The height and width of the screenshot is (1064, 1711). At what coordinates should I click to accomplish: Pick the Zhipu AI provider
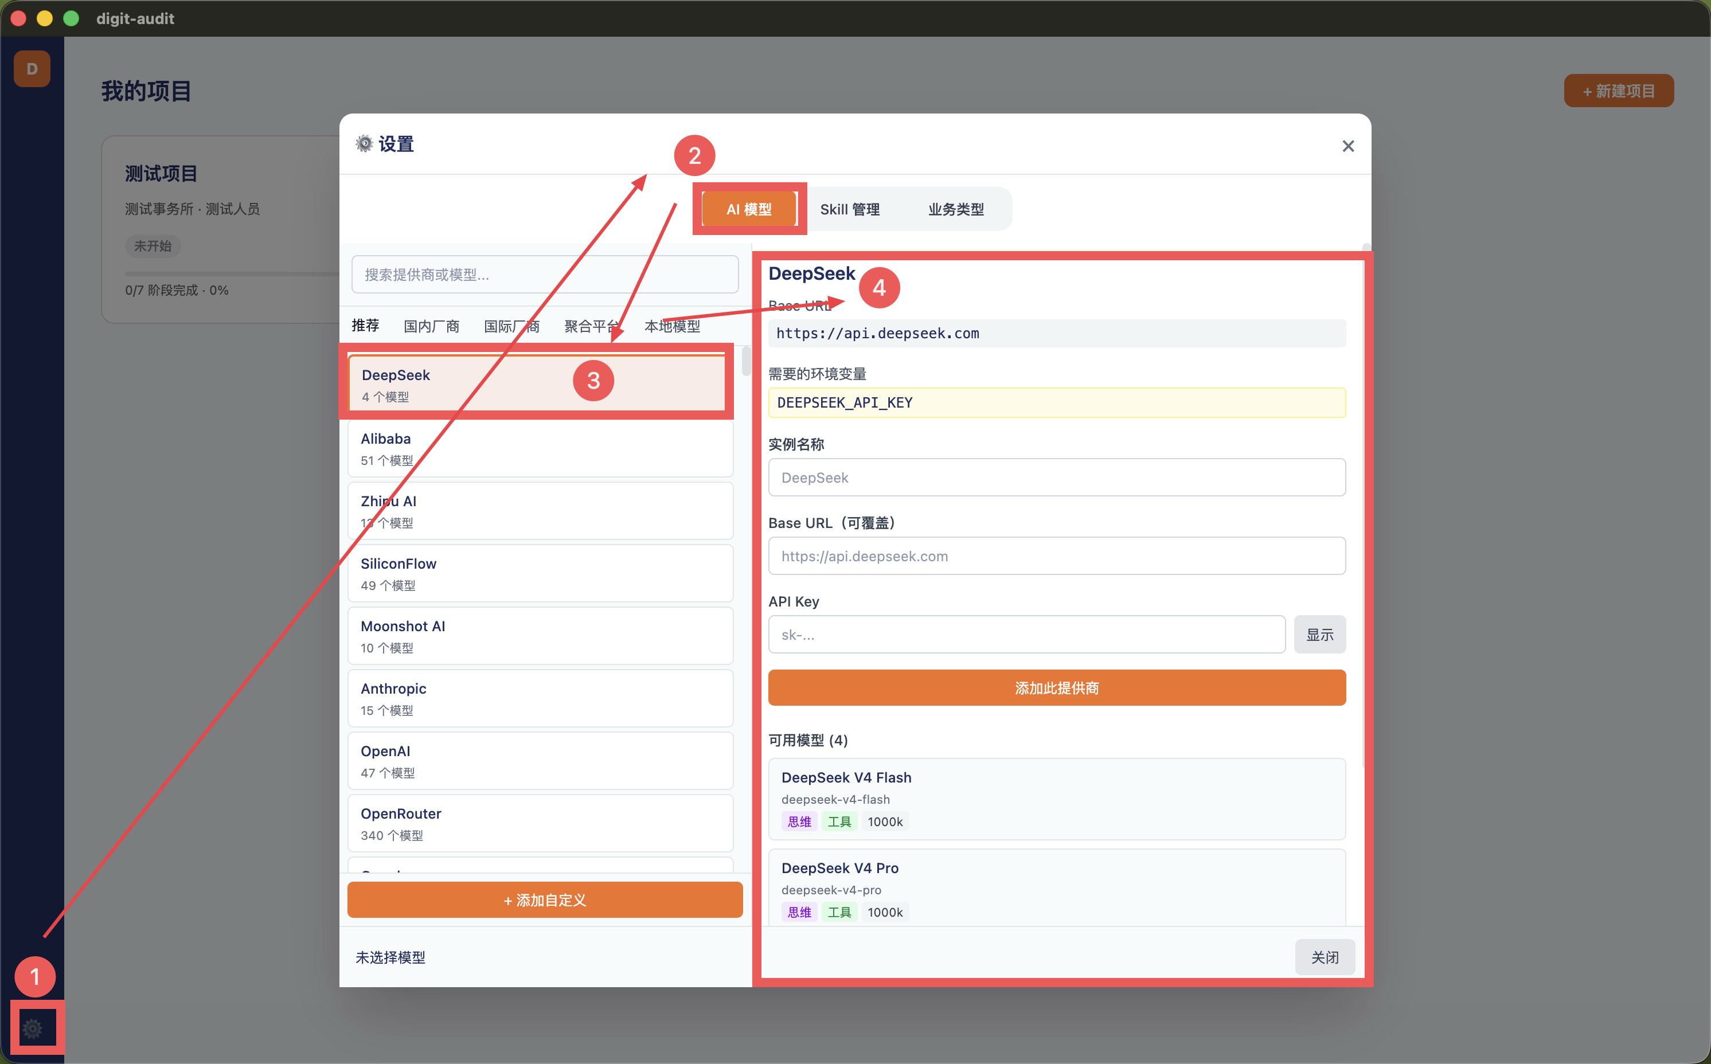pyautogui.click(x=540, y=511)
